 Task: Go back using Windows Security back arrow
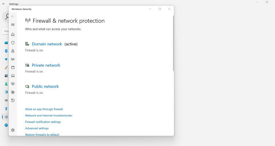click(13, 16)
